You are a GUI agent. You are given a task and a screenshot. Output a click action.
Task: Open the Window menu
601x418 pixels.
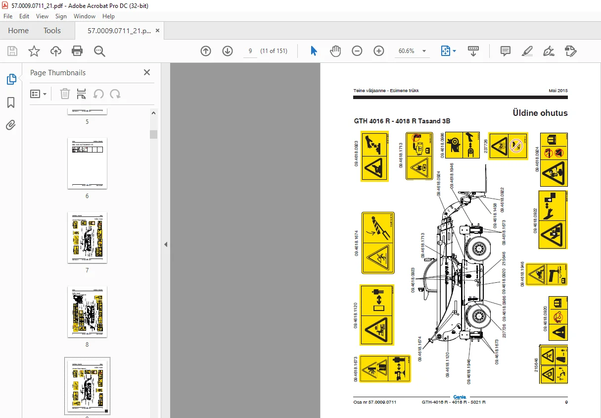[85, 16]
